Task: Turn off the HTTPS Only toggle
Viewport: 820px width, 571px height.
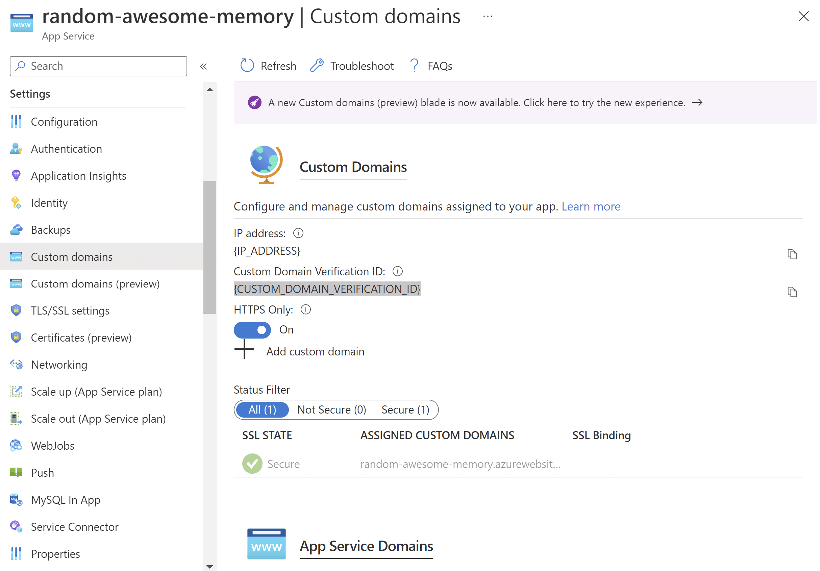Action: (252, 330)
